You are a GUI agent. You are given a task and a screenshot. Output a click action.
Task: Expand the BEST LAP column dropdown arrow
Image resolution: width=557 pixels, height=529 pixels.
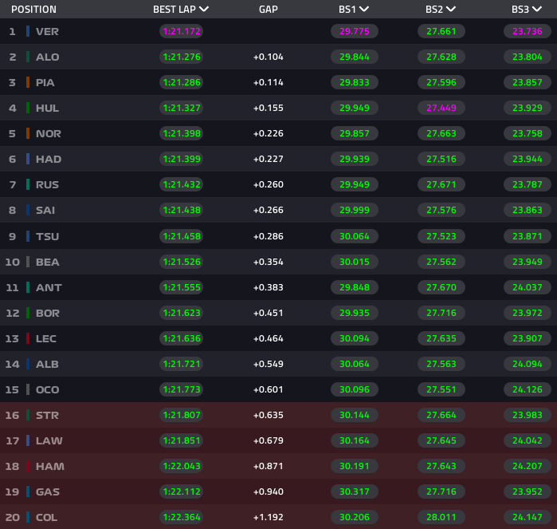pyautogui.click(x=204, y=10)
